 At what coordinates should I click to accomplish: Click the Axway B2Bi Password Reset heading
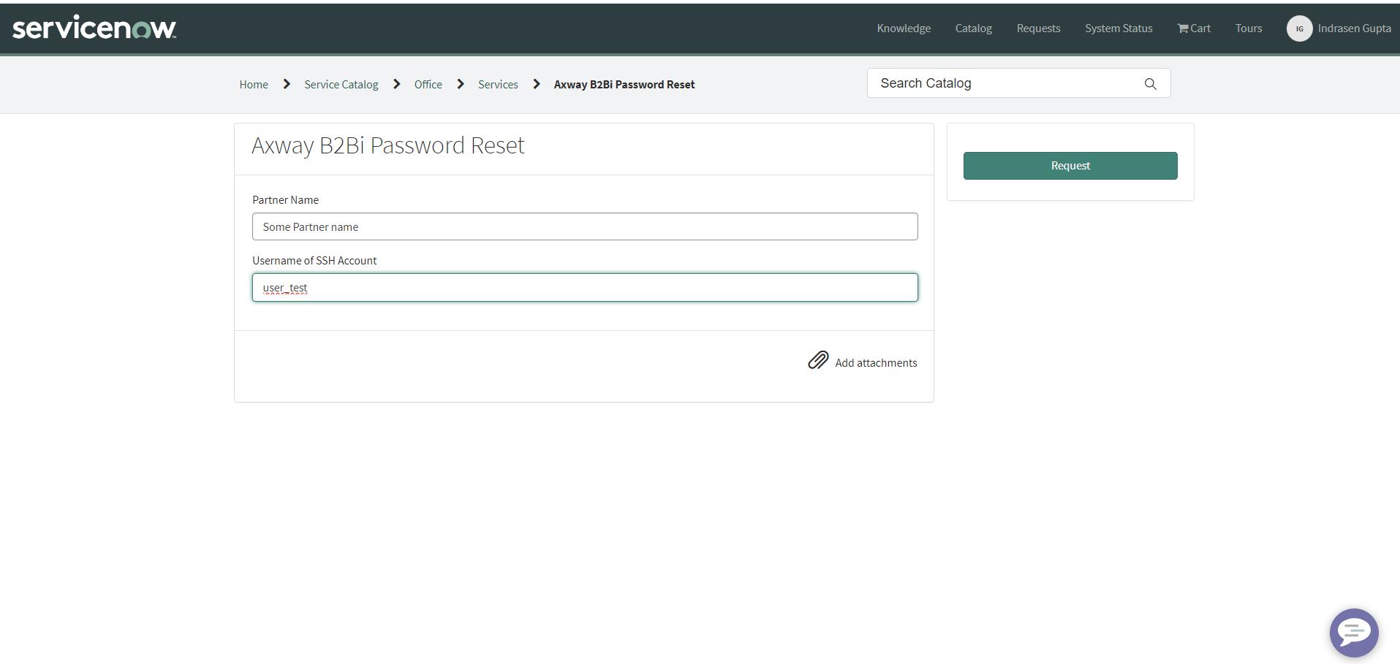pyautogui.click(x=388, y=145)
